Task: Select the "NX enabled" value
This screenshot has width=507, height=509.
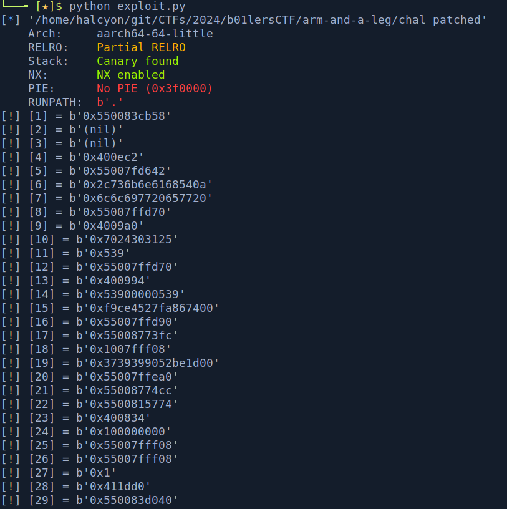Action: point(130,75)
